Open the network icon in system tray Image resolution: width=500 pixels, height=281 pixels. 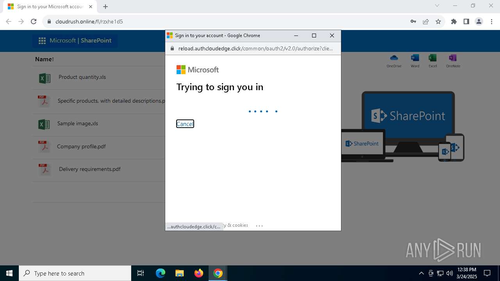click(440, 273)
